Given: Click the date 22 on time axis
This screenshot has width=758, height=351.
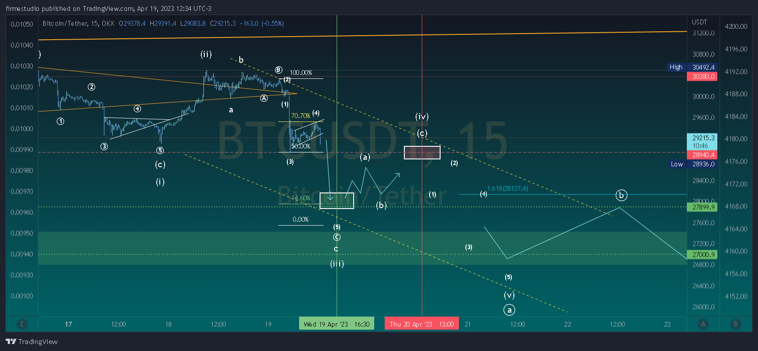Looking at the screenshot, I should [x=568, y=324].
